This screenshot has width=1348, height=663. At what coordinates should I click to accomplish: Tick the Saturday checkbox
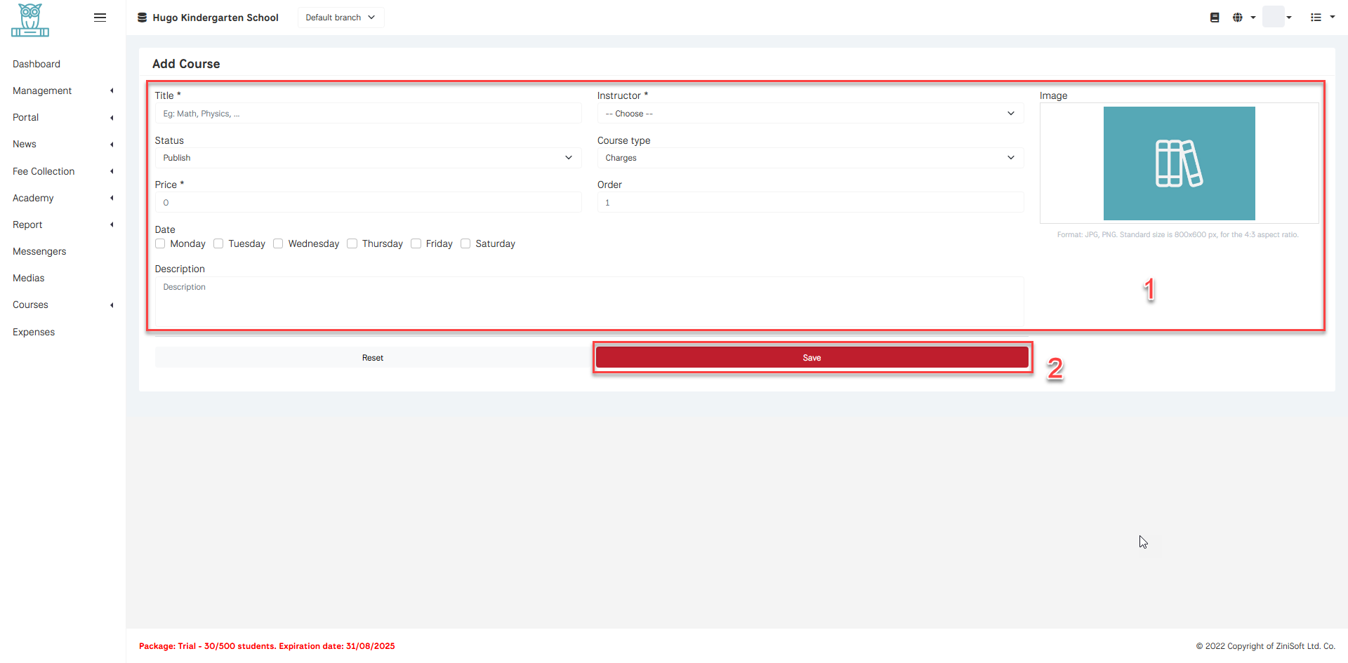click(465, 243)
